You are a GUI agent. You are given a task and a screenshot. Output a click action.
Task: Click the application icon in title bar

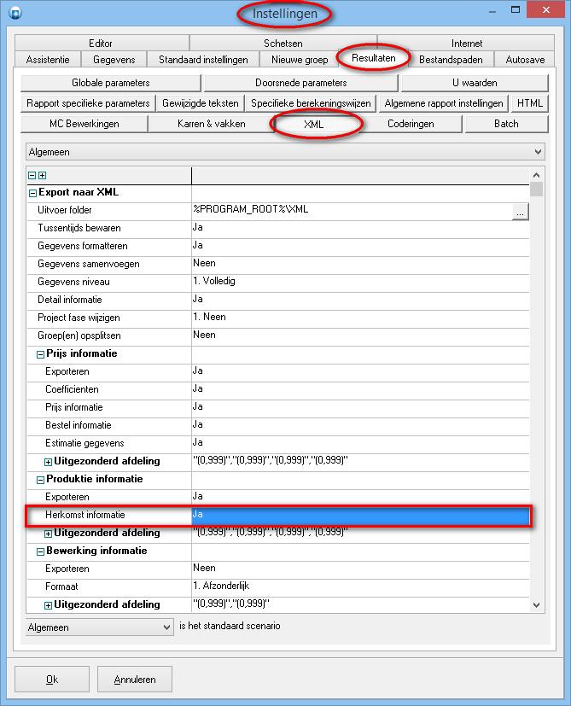click(15, 13)
